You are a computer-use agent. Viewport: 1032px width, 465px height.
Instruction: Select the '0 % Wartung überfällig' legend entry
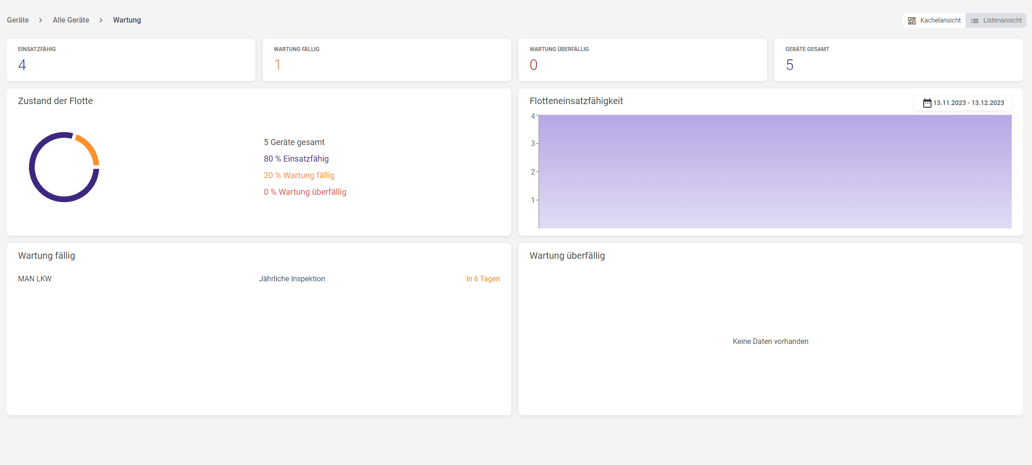tap(305, 192)
